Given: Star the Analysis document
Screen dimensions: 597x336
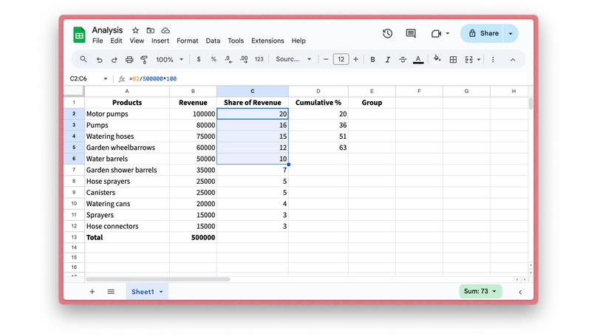Looking at the screenshot, I should (x=135, y=30).
